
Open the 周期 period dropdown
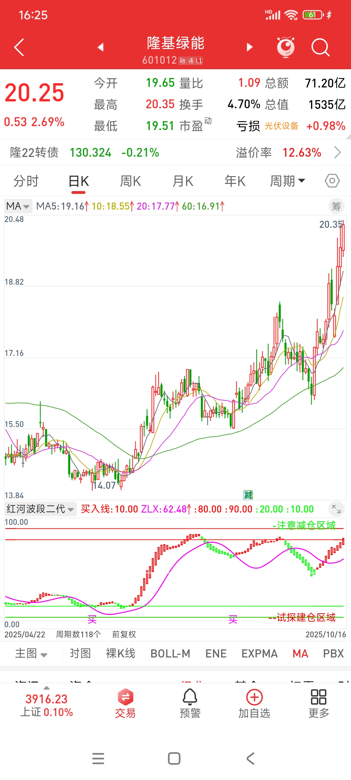click(x=288, y=181)
